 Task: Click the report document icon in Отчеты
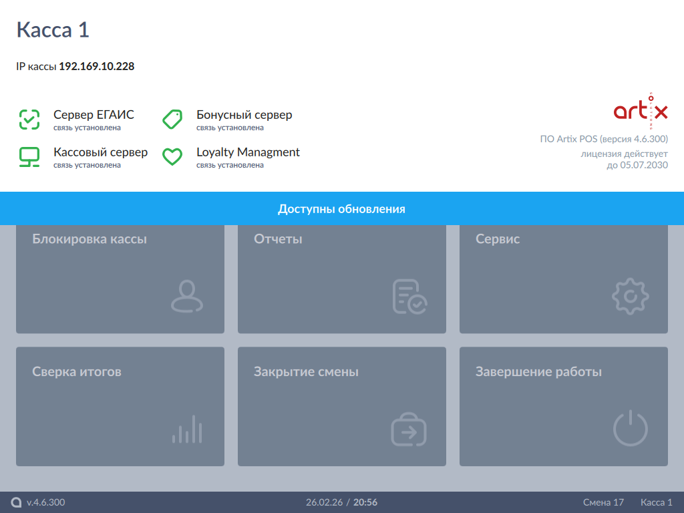point(409,297)
